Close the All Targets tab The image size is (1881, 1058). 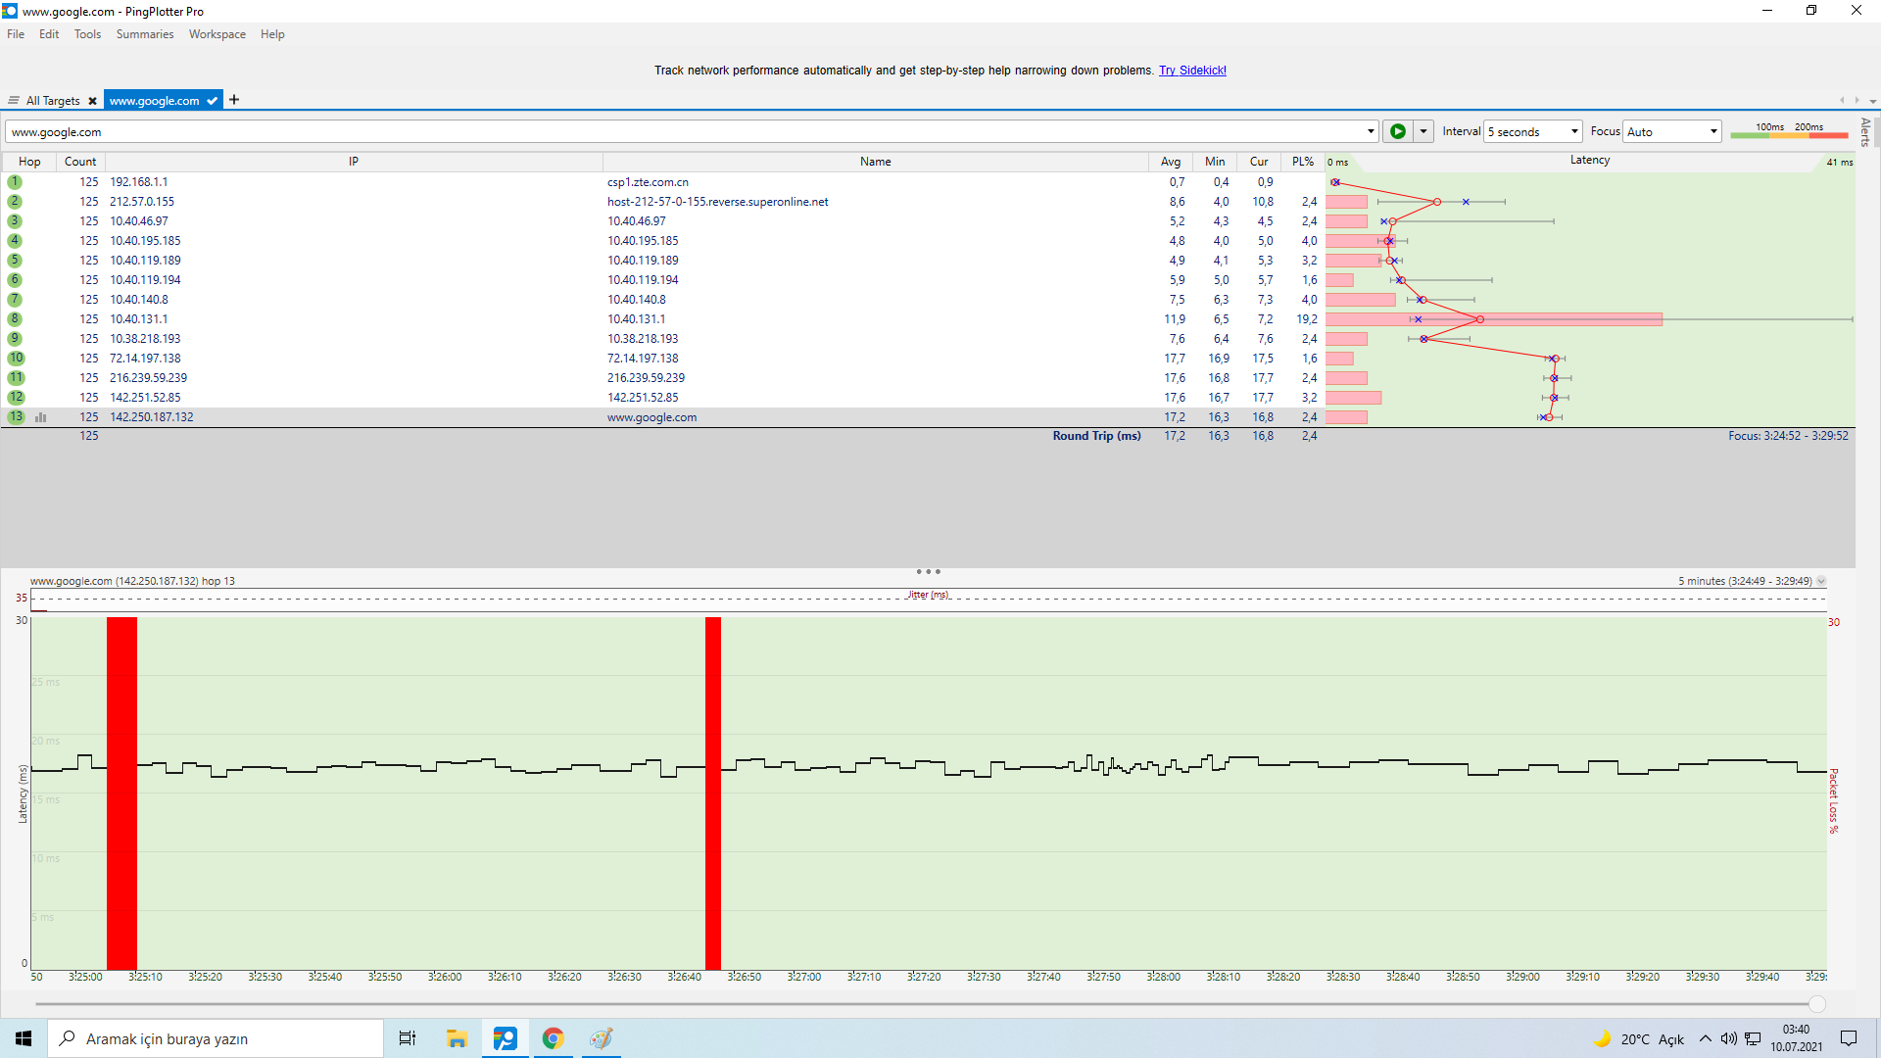[x=92, y=101]
